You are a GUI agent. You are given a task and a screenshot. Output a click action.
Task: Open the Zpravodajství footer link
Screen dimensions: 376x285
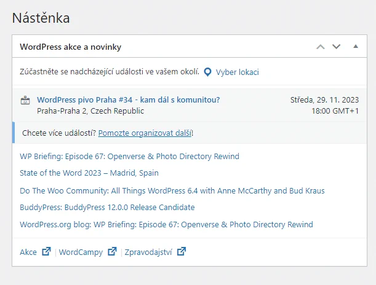pos(148,252)
